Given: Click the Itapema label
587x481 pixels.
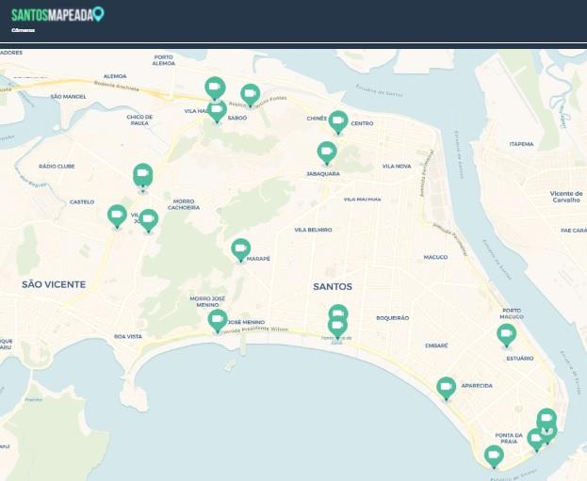Looking at the screenshot, I should (x=521, y=144).
